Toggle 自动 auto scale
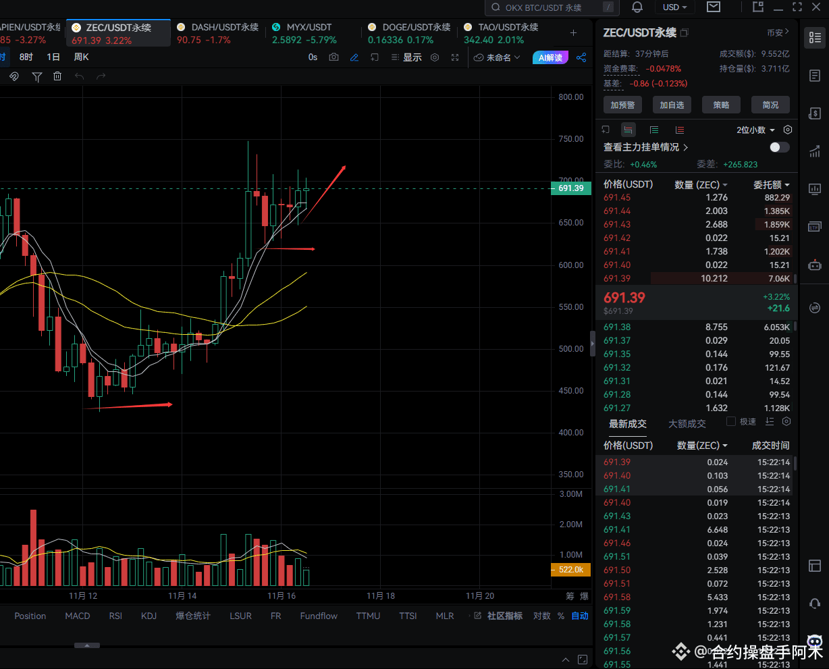This screenshot has height=669, width=829. click(580, 616)
